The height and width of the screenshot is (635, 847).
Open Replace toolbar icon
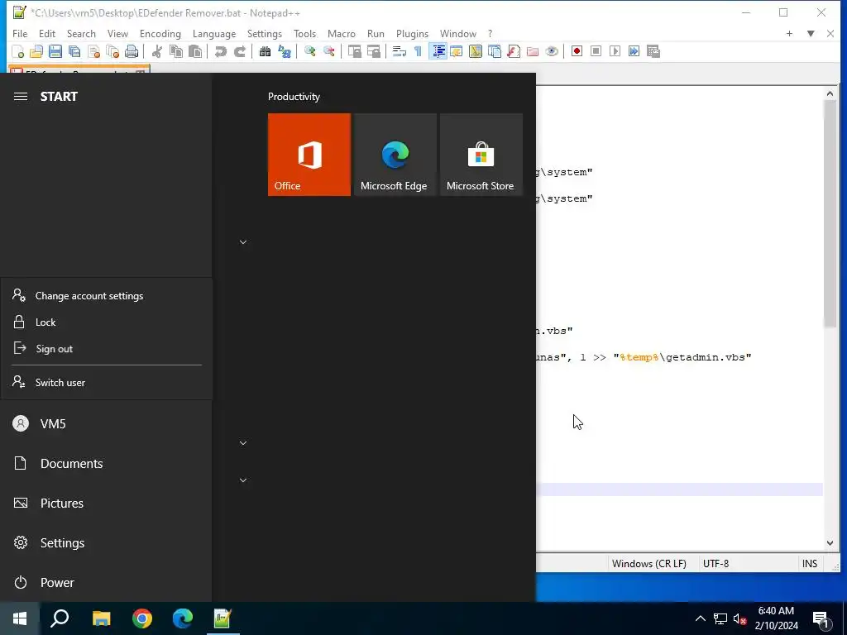click(x=285, y=51)
